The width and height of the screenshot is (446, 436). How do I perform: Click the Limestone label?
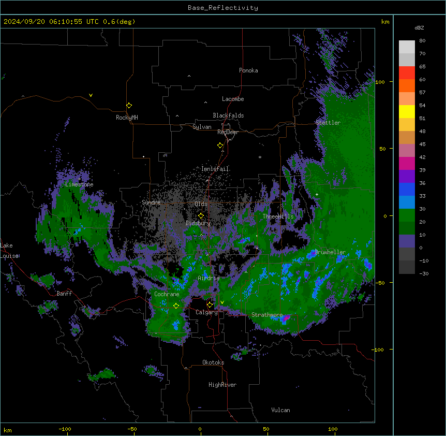(x=79, y=184)
